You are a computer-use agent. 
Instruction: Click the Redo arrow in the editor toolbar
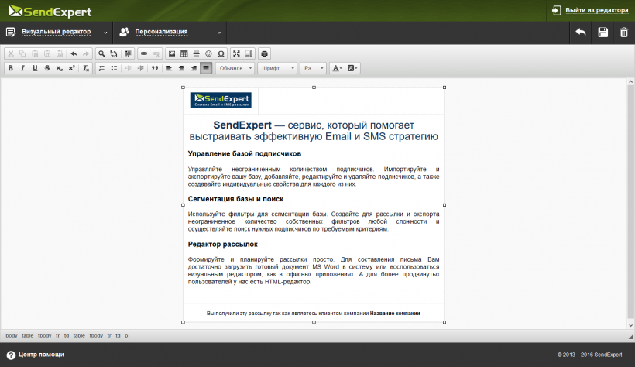click(85, 53)
